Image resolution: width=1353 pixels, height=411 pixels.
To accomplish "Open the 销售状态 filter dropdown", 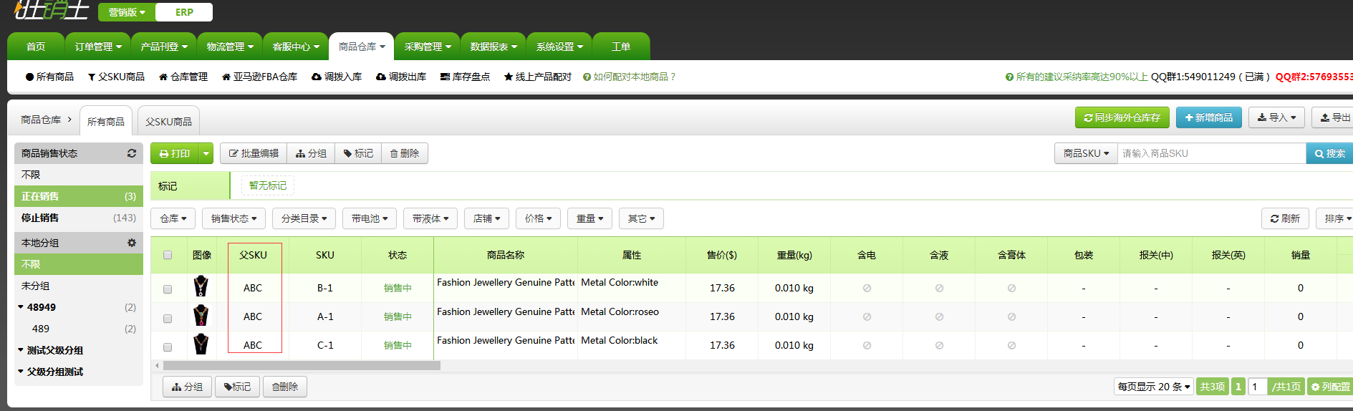I will (x=233, y=218).
